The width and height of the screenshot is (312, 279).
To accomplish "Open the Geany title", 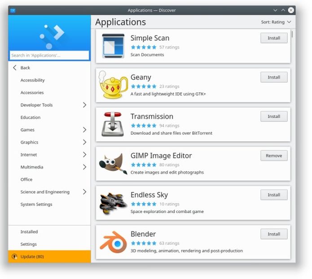I will pyautogui.click(x=141, y=77).
